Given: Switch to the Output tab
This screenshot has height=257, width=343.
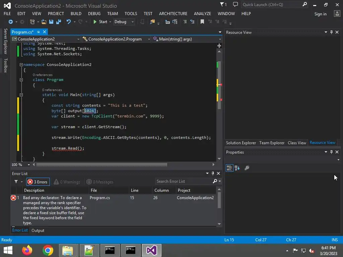Looking at the screenshot, I should click(38, 230).
